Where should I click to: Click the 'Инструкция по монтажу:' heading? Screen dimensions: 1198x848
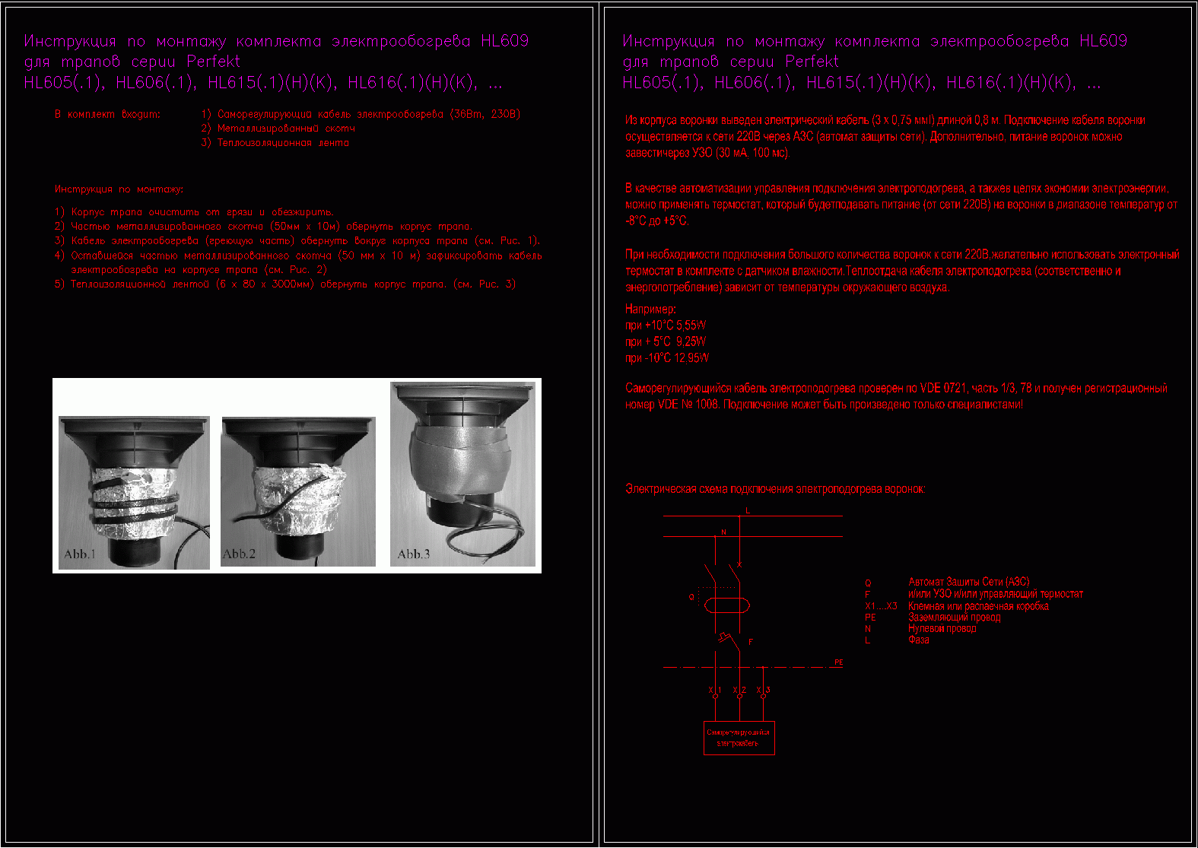coord(119,189)
